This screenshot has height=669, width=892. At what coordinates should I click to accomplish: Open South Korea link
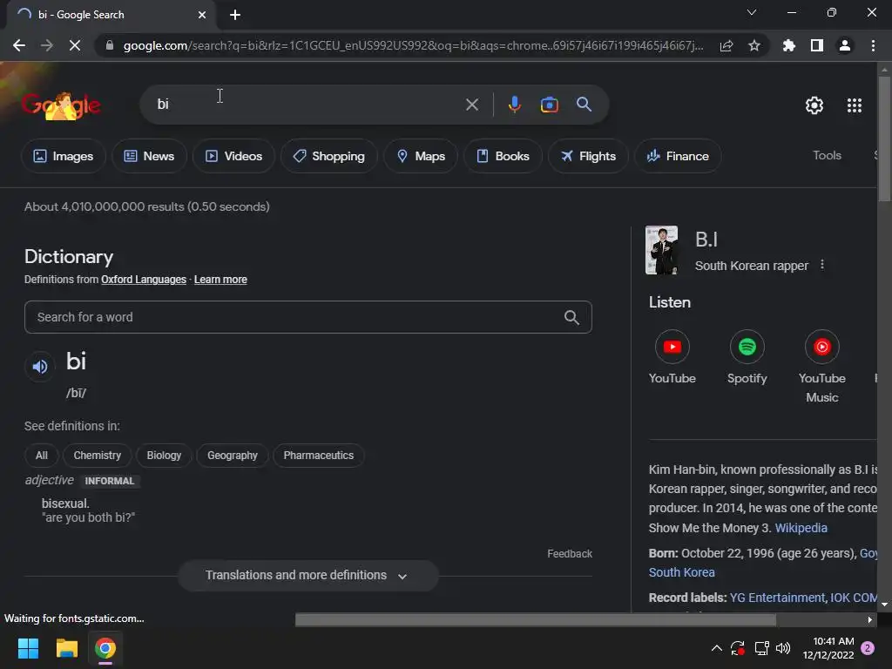681,572
